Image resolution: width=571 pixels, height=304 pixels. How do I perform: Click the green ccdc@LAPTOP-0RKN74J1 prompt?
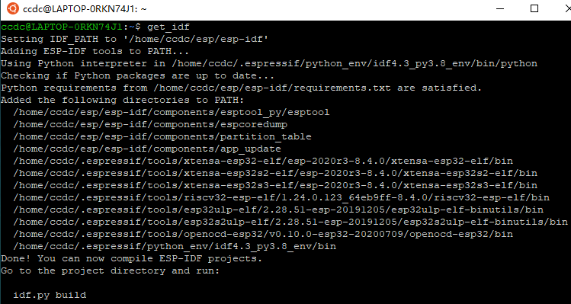click(x=62, y=27)
